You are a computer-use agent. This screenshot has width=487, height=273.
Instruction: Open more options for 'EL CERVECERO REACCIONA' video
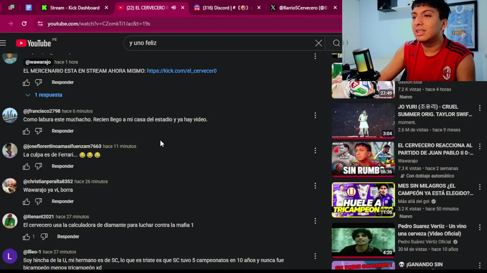click(x=480, y=146)
